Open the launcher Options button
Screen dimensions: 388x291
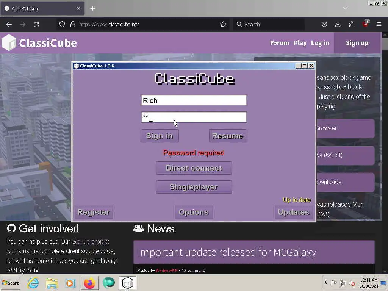(x=194, y=212)
